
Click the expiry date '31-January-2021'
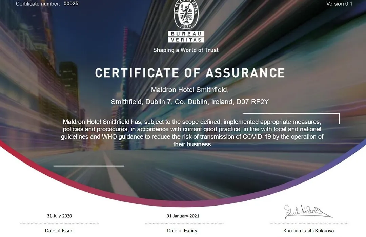[183, 216]
